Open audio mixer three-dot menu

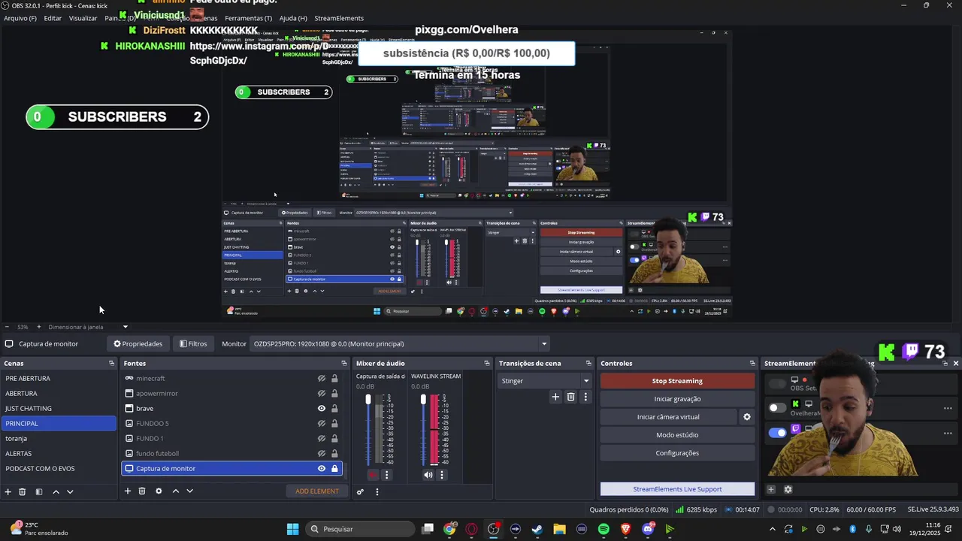[x=377, y=491]
